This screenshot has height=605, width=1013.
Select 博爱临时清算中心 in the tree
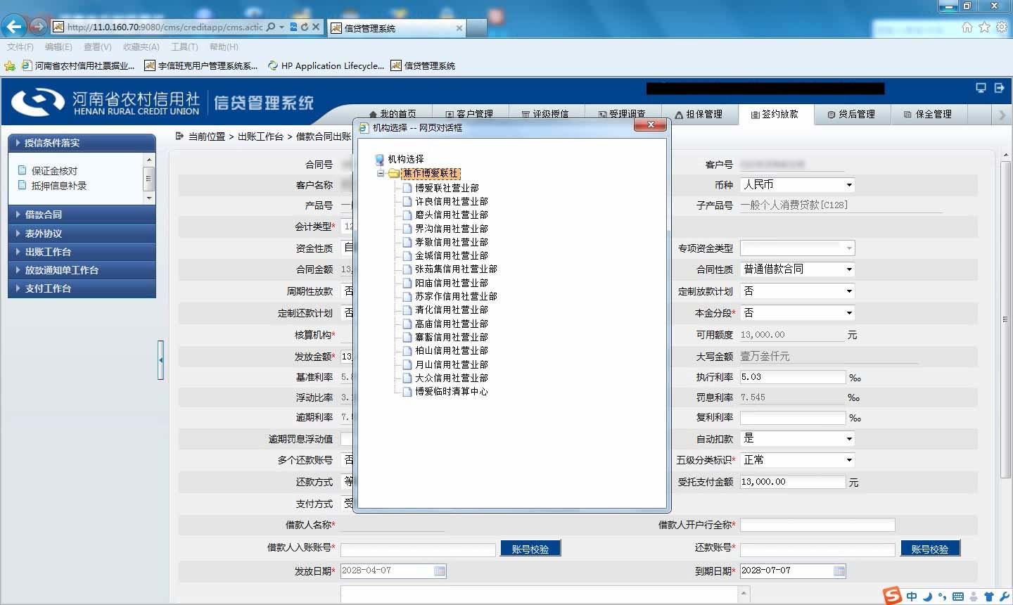[x=451, y=391]
